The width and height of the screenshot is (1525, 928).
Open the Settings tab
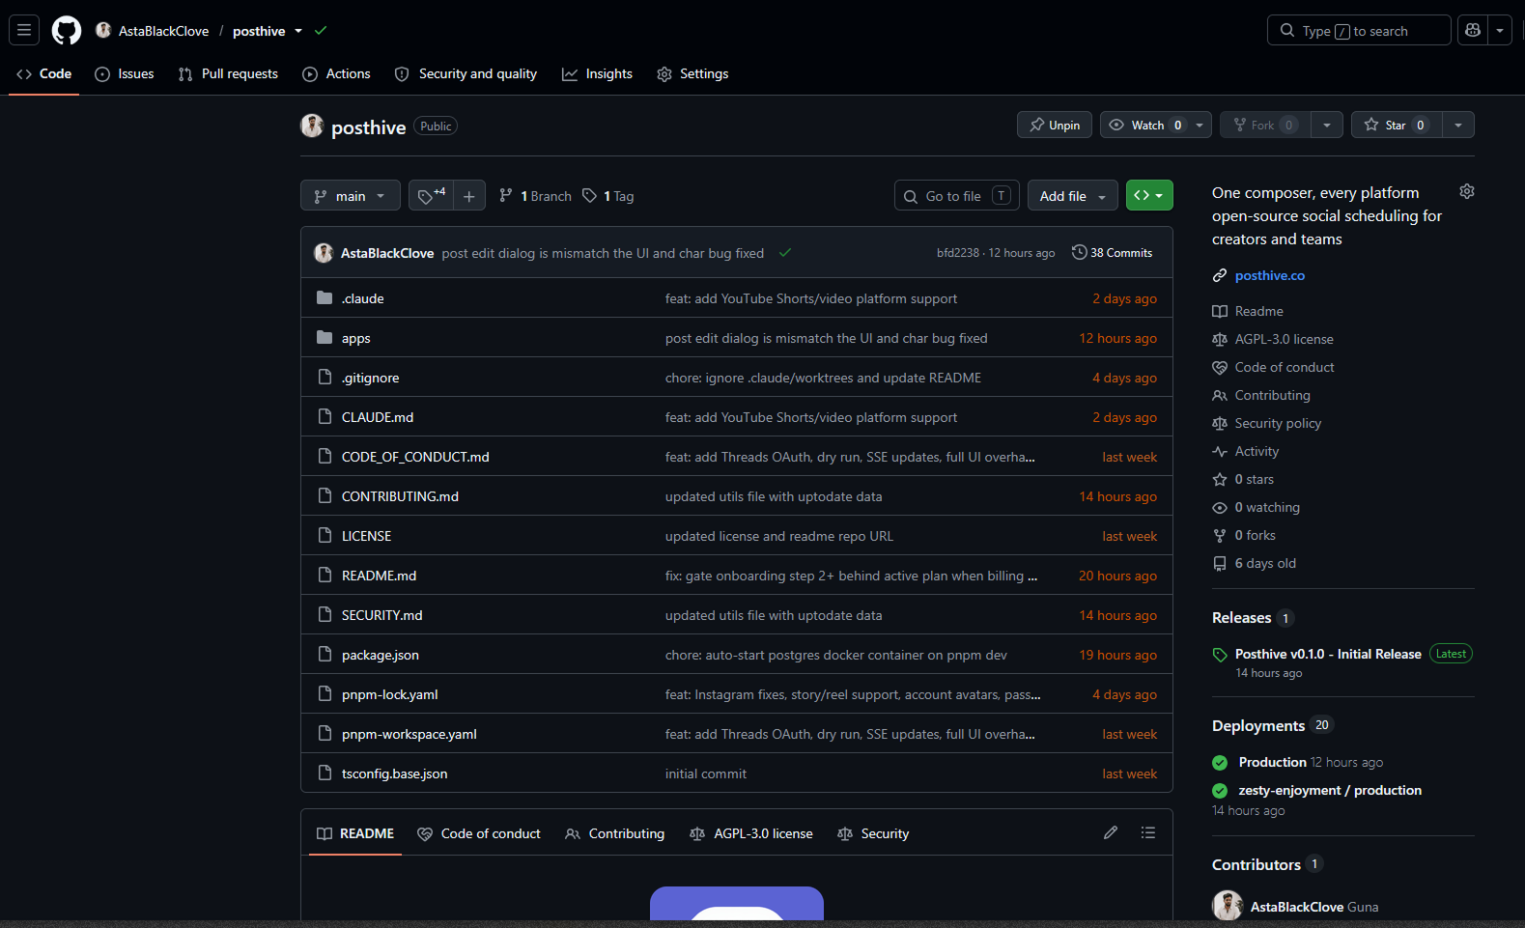click(692, 73)
